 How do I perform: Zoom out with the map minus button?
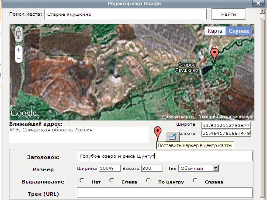click(19, 58)
